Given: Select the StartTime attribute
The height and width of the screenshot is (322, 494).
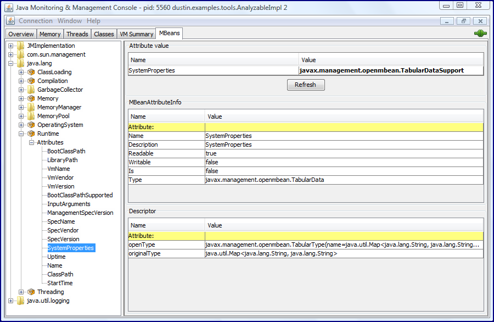Looking at the screenshot, I should coord(60,283).
